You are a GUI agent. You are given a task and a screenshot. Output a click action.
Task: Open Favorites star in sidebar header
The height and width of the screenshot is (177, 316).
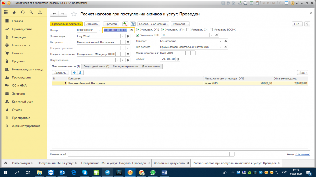pos(14,13)
